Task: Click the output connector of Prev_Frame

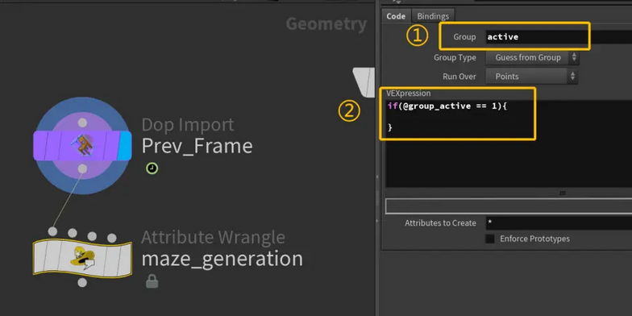Action: 82,169
